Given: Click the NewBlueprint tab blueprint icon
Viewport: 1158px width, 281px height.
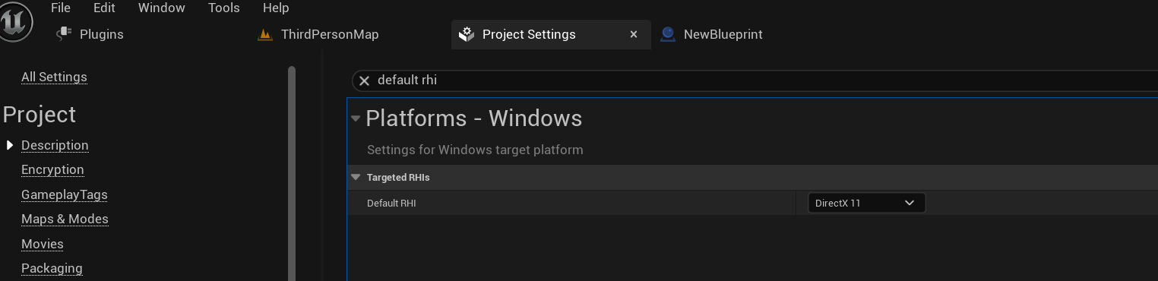Looking at the screenshot, I should (668, 34).
